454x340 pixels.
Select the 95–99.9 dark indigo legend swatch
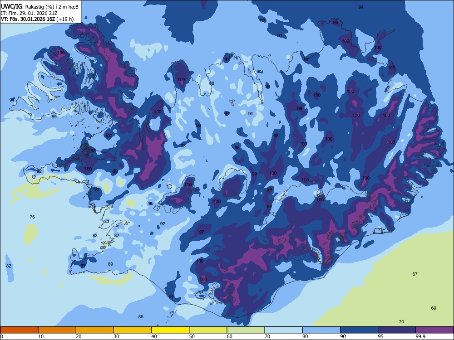[x=397, y=330]
